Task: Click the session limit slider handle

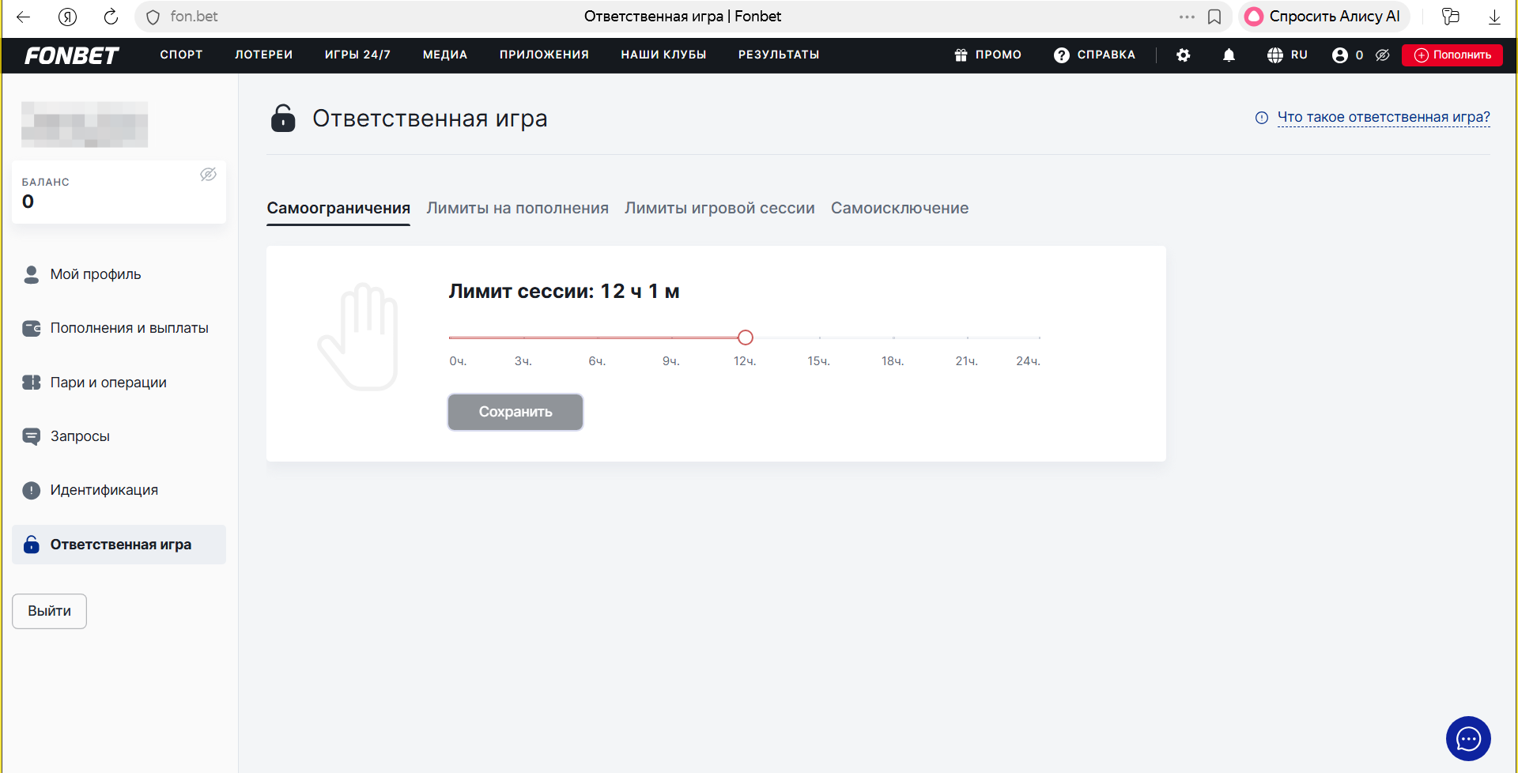Action: pos(745,337)
